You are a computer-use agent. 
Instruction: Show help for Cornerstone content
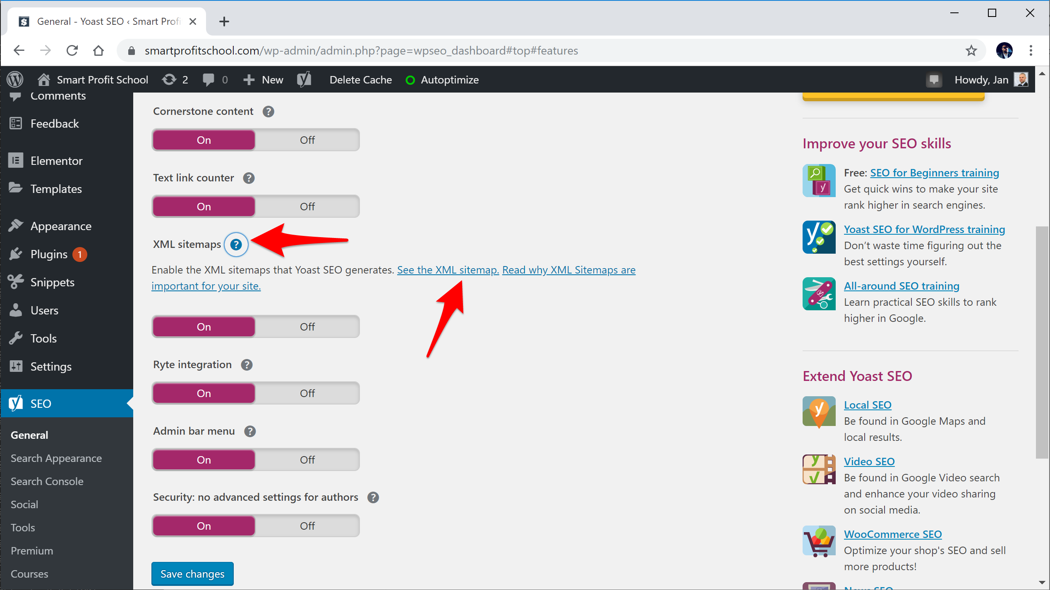coord(268,112)
